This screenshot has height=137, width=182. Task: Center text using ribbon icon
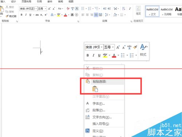(87, 15)
